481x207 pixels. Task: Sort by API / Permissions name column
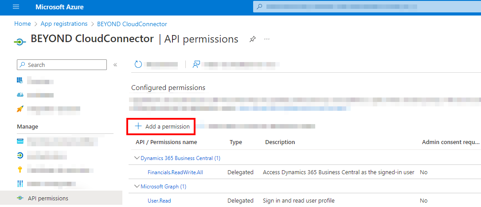point(166,142)
